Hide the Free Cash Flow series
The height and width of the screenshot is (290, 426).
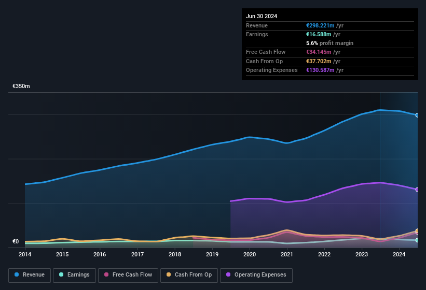[128, 275]
